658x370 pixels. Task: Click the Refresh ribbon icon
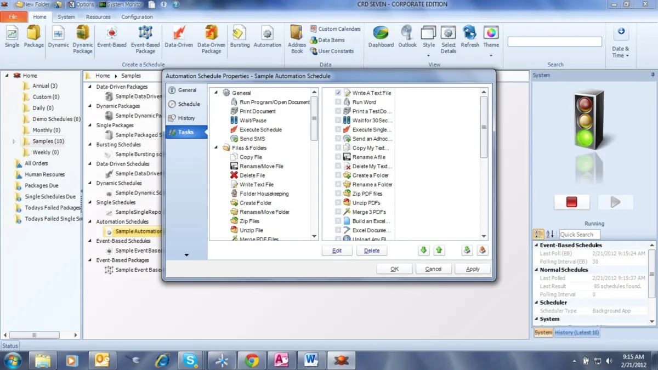470,37
